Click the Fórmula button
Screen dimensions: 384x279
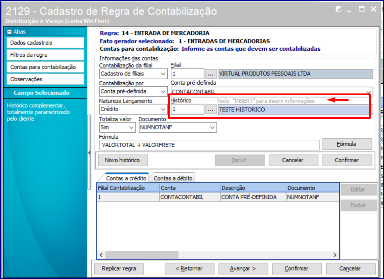[347, 144]
